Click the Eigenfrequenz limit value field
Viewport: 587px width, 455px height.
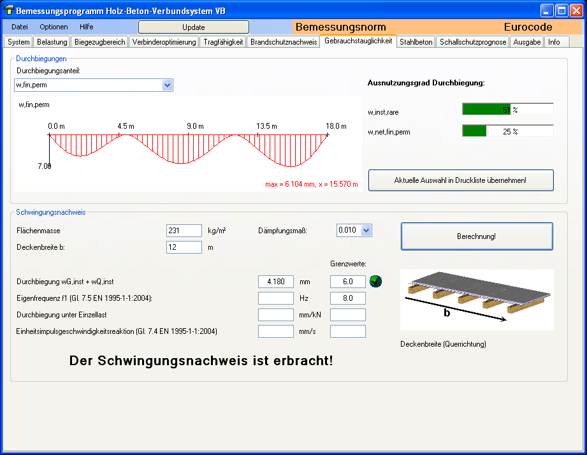coord(347,298)
